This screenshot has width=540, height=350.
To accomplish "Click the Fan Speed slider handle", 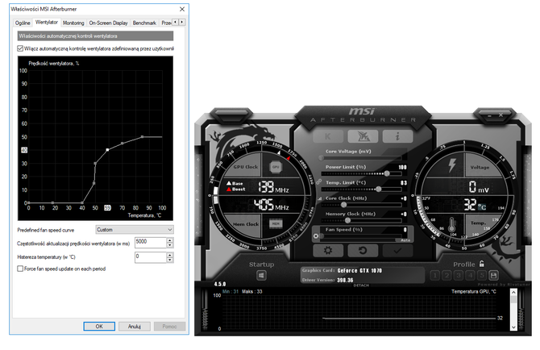I will 322,236.
